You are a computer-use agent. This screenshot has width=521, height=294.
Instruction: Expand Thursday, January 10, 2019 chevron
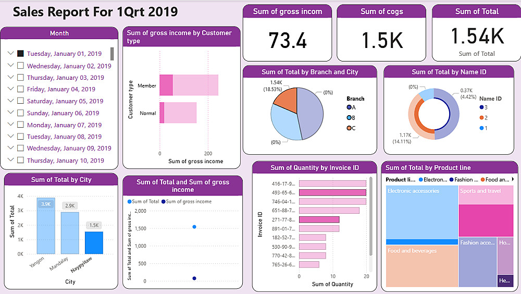(x=10, y=160)
